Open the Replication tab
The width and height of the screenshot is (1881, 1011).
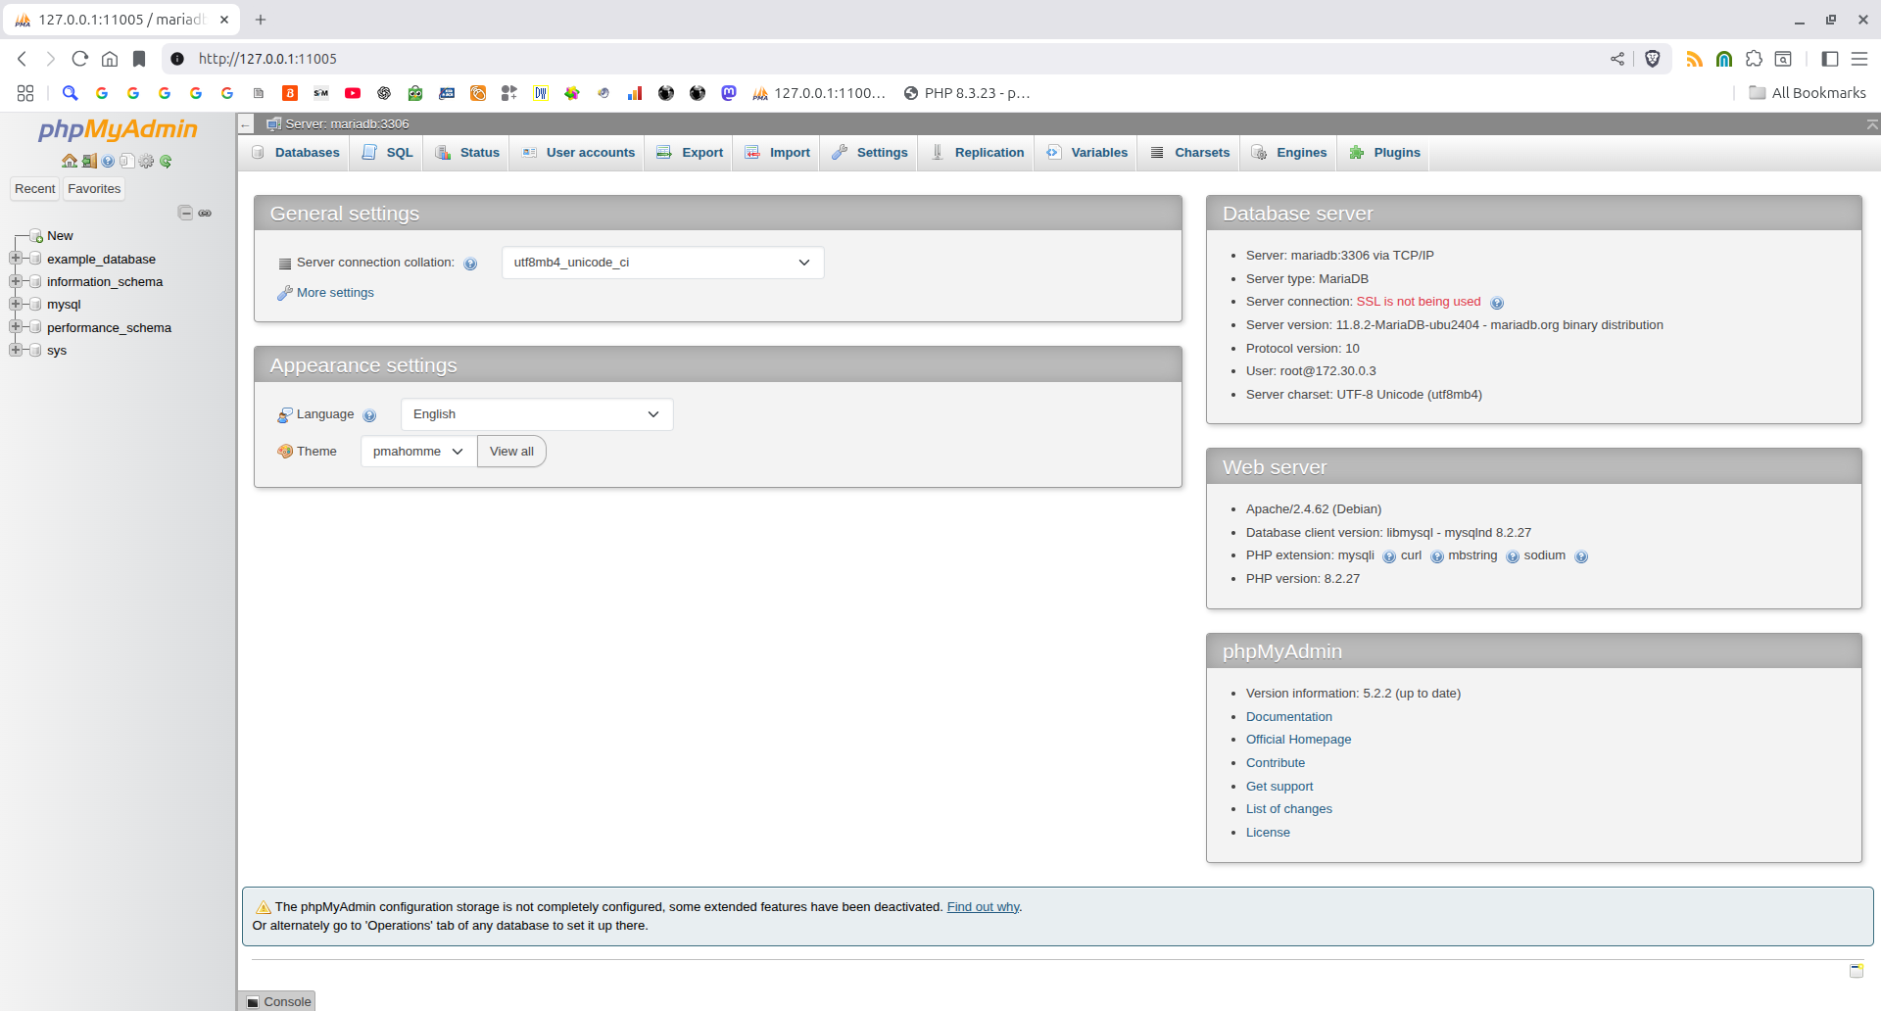click(978, 153)
